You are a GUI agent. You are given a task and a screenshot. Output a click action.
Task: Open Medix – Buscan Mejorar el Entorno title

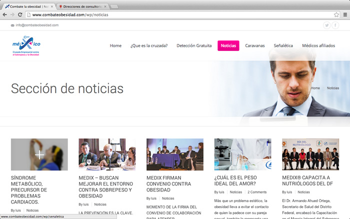pyautogui.click(x=106, y=187)
